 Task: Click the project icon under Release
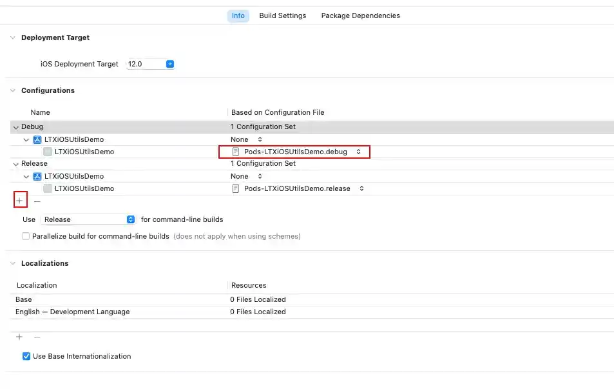[x=37, y=176]
